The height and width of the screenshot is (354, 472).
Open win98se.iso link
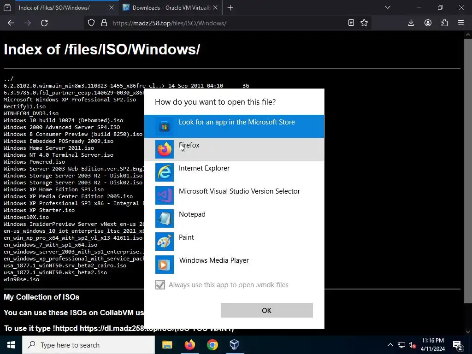(x=21, y=280)
